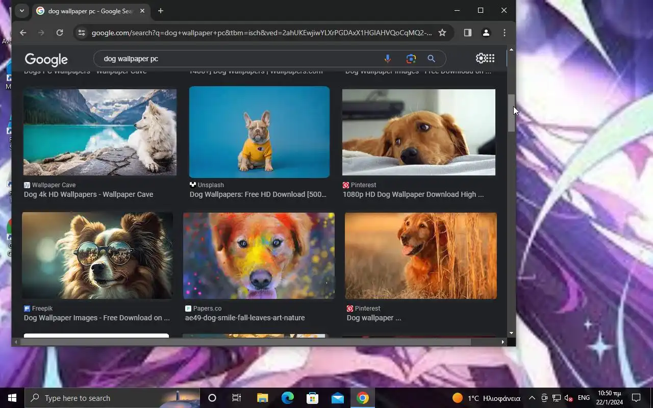Reload the current page
This screenshot has width=653, height=408.
tap(60, 33)
